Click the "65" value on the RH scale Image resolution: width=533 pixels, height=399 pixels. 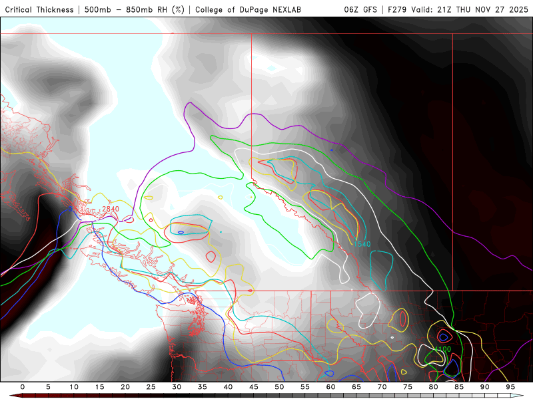pyautogui.click(x=356, y=387)
